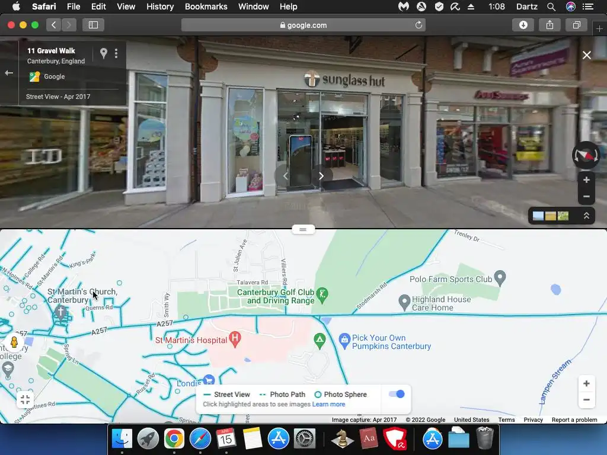Open the Terms link
The width and height of the screenshot is (607, 455).
[506, 420]
